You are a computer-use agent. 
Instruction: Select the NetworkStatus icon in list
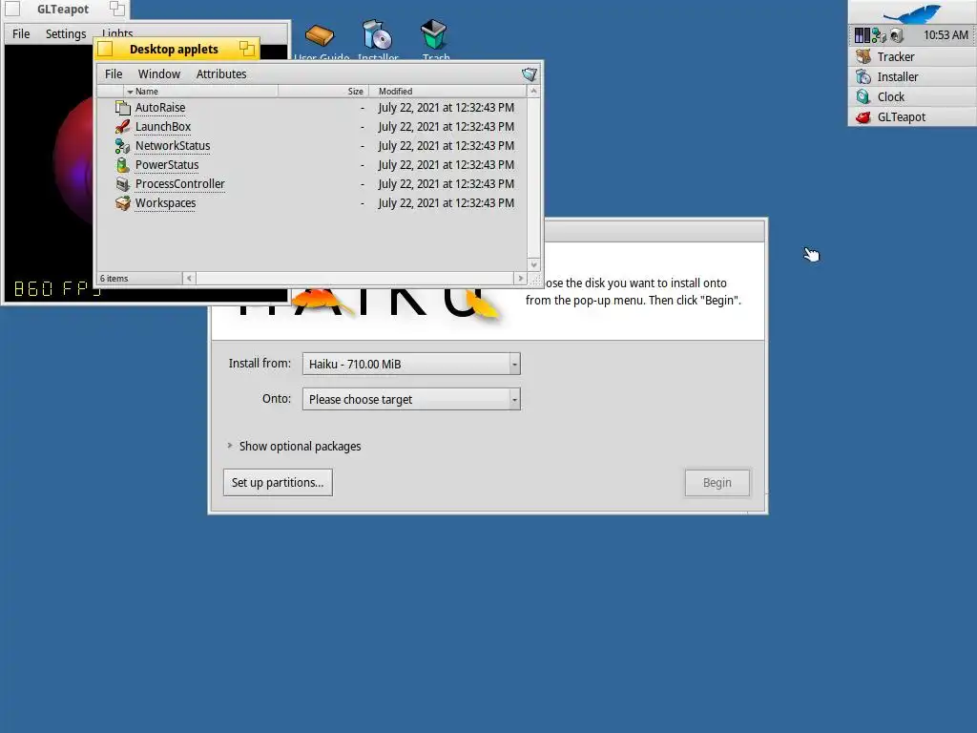point(123,146)
